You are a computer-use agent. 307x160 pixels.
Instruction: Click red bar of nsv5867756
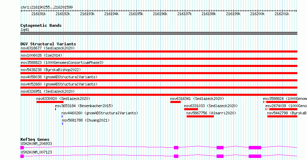(200, 116)
